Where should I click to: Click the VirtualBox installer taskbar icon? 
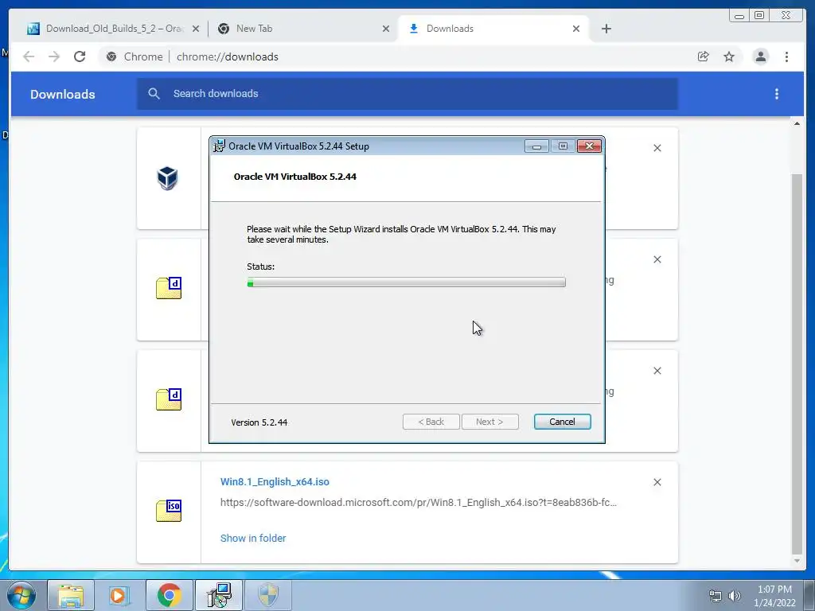click(218, 595)
